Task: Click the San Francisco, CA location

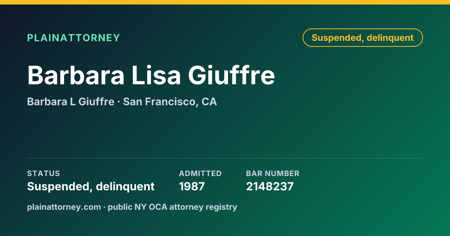Action: [x=170, y=102]
